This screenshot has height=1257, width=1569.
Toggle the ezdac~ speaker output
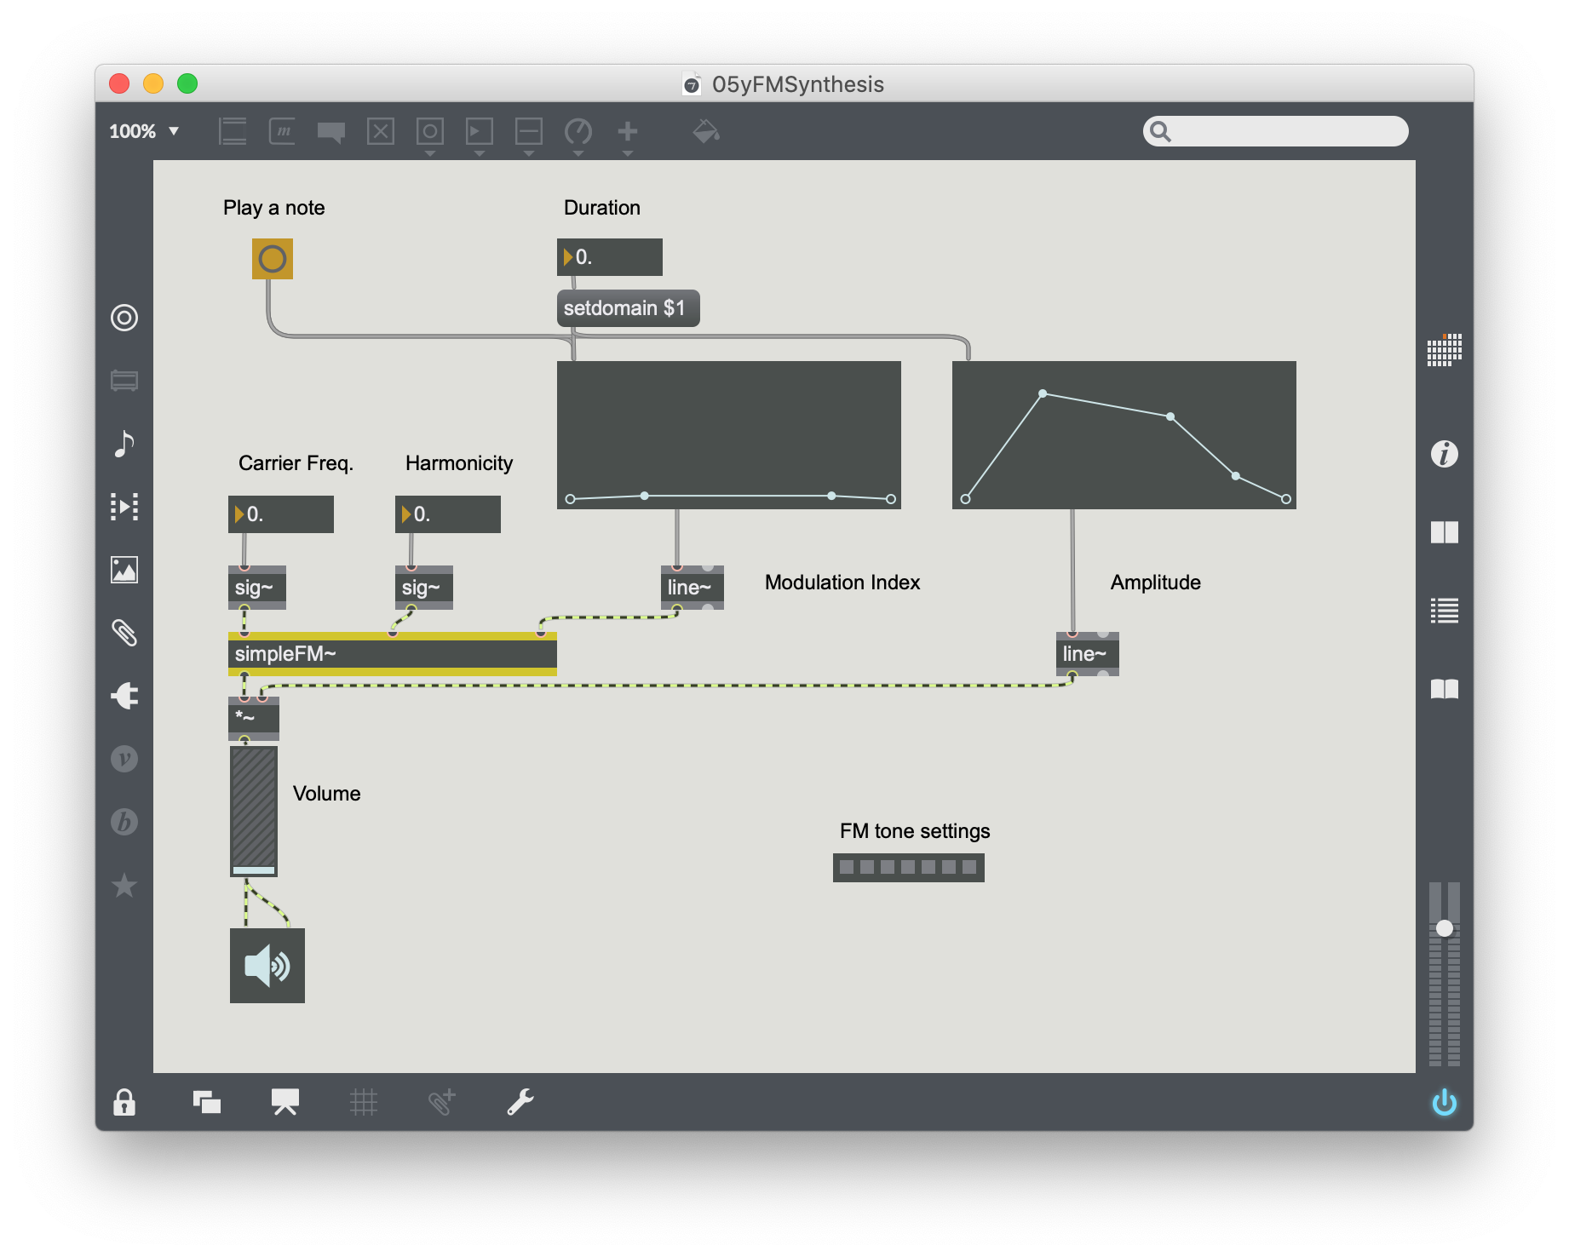point(267,966)
